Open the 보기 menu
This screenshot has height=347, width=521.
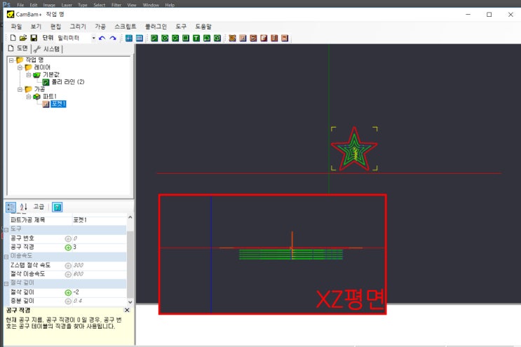[x=36, y=27]
